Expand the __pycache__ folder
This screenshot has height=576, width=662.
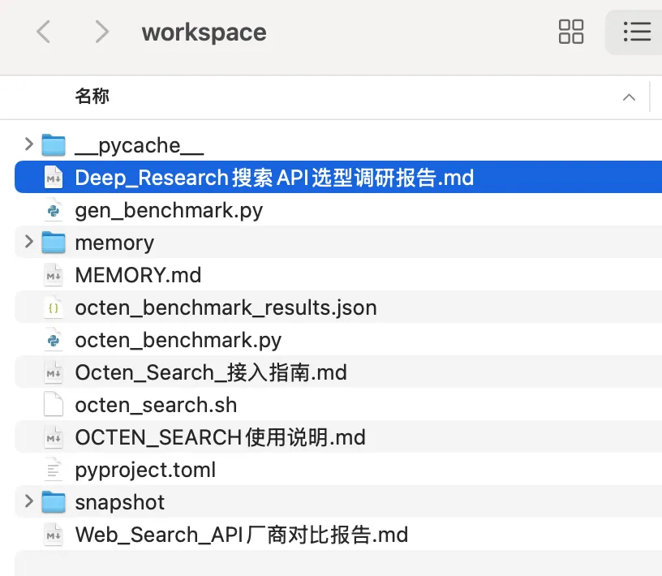coord(29,145)
